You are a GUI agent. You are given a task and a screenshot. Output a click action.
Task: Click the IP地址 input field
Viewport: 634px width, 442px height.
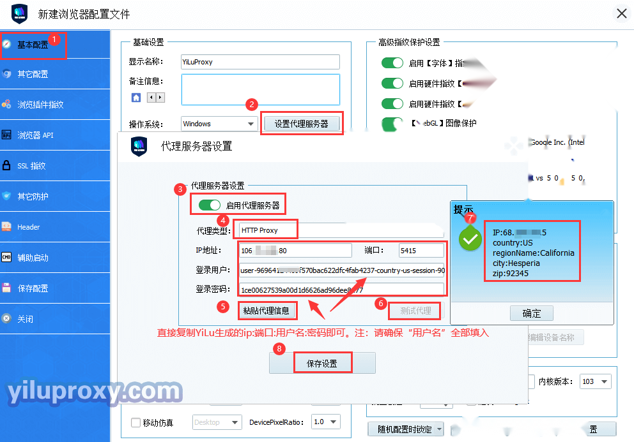[295, 250]
